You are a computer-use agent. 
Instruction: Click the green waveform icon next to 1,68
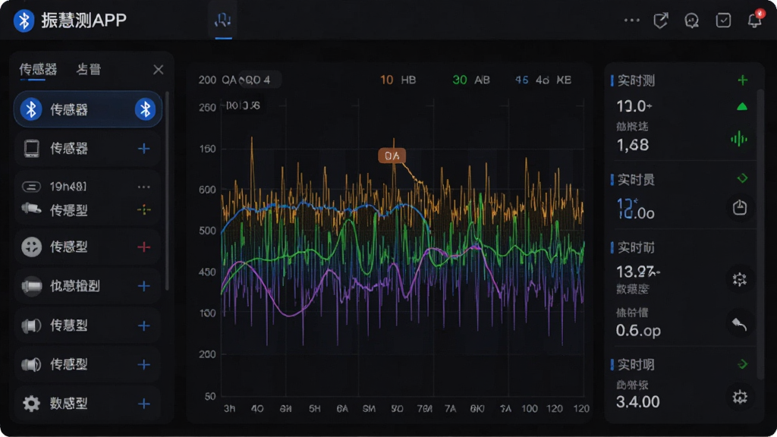click(x=739, y=139)
